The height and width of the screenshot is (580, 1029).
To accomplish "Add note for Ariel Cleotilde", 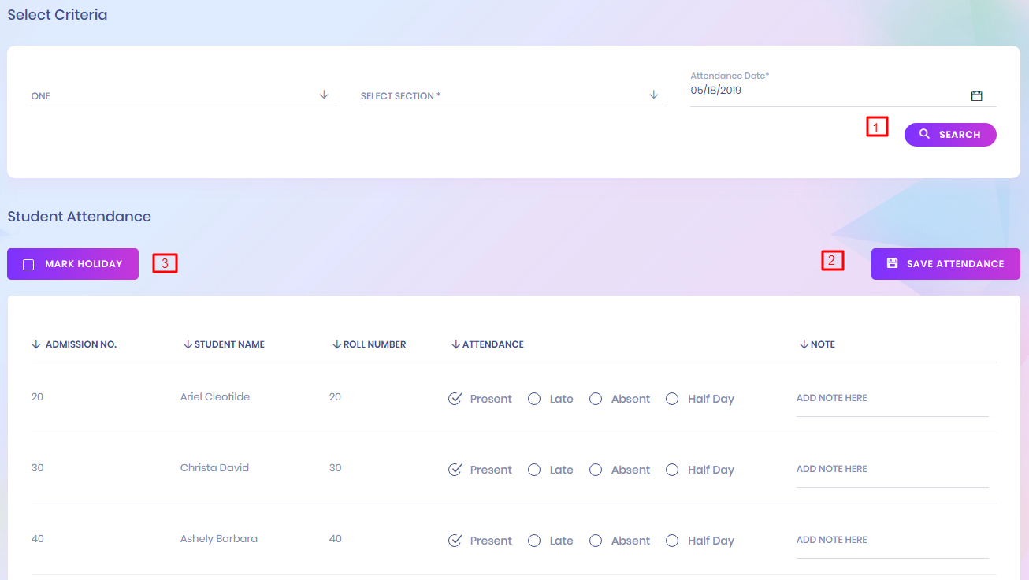I will pyautogui.click(x=891, y=399).
